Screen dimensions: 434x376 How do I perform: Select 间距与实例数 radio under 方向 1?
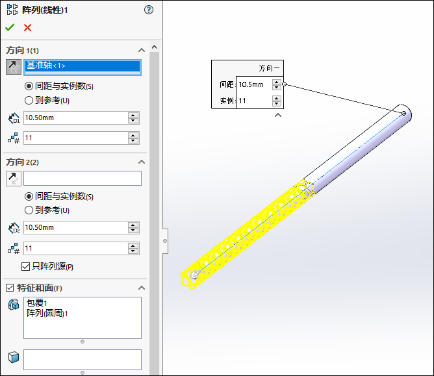coord(29,86)
